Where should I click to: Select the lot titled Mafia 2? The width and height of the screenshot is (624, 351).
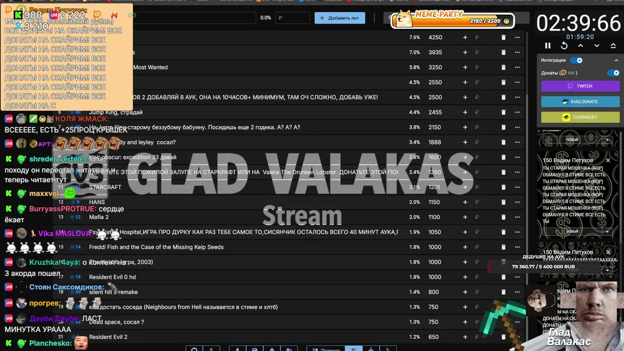pos(99,217)
